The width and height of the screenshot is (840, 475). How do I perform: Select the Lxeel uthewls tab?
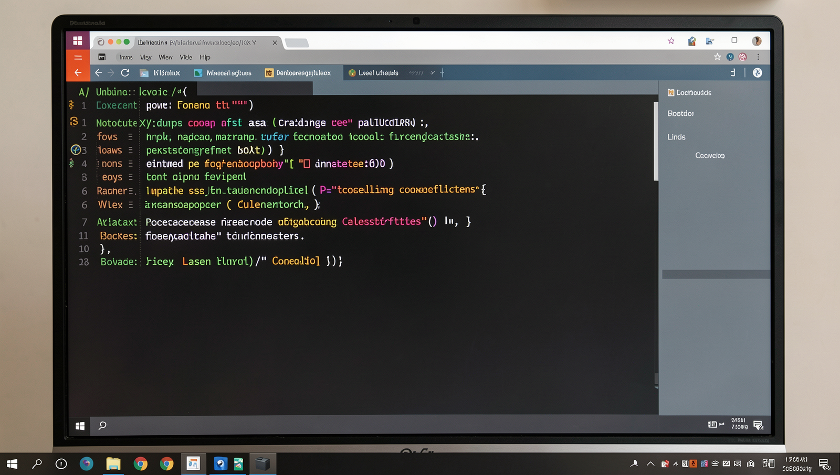point(373,73)
